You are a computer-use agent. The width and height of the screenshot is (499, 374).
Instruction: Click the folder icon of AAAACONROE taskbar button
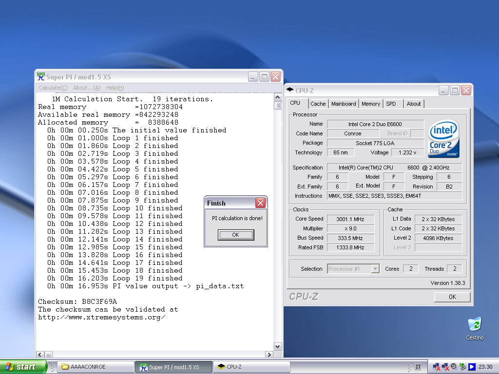tap(65, 367)
